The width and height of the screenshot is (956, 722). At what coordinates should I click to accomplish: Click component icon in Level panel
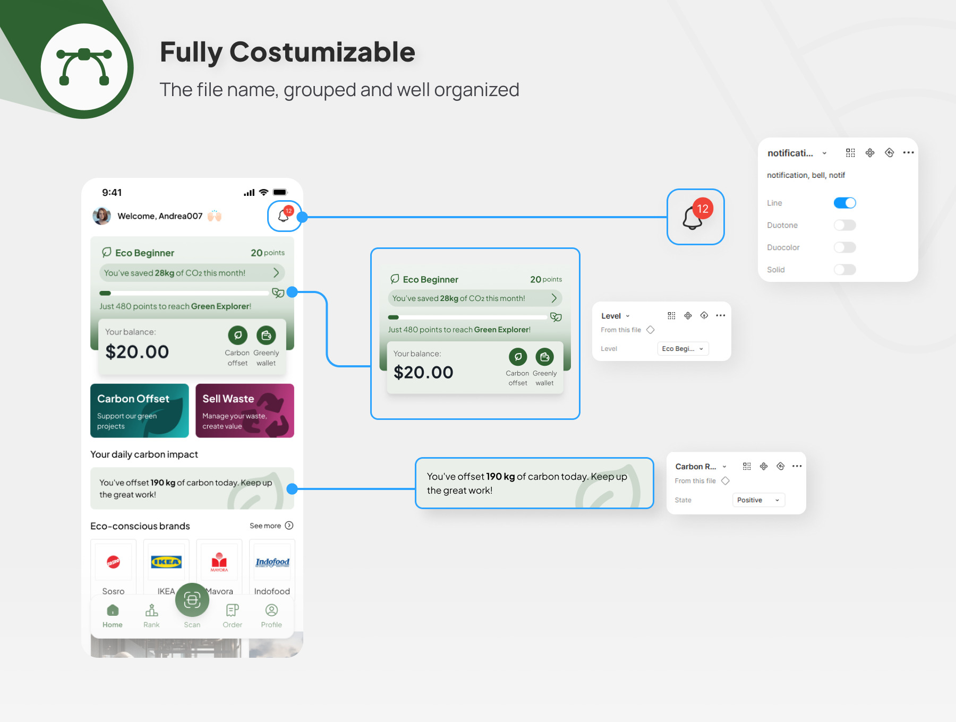click(688, 315)
